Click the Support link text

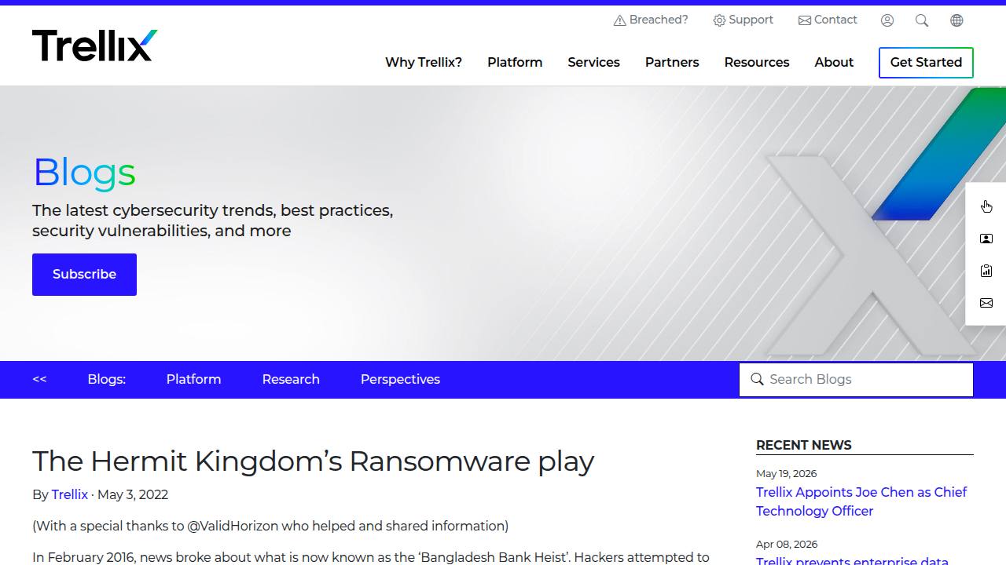click(751, 20)
